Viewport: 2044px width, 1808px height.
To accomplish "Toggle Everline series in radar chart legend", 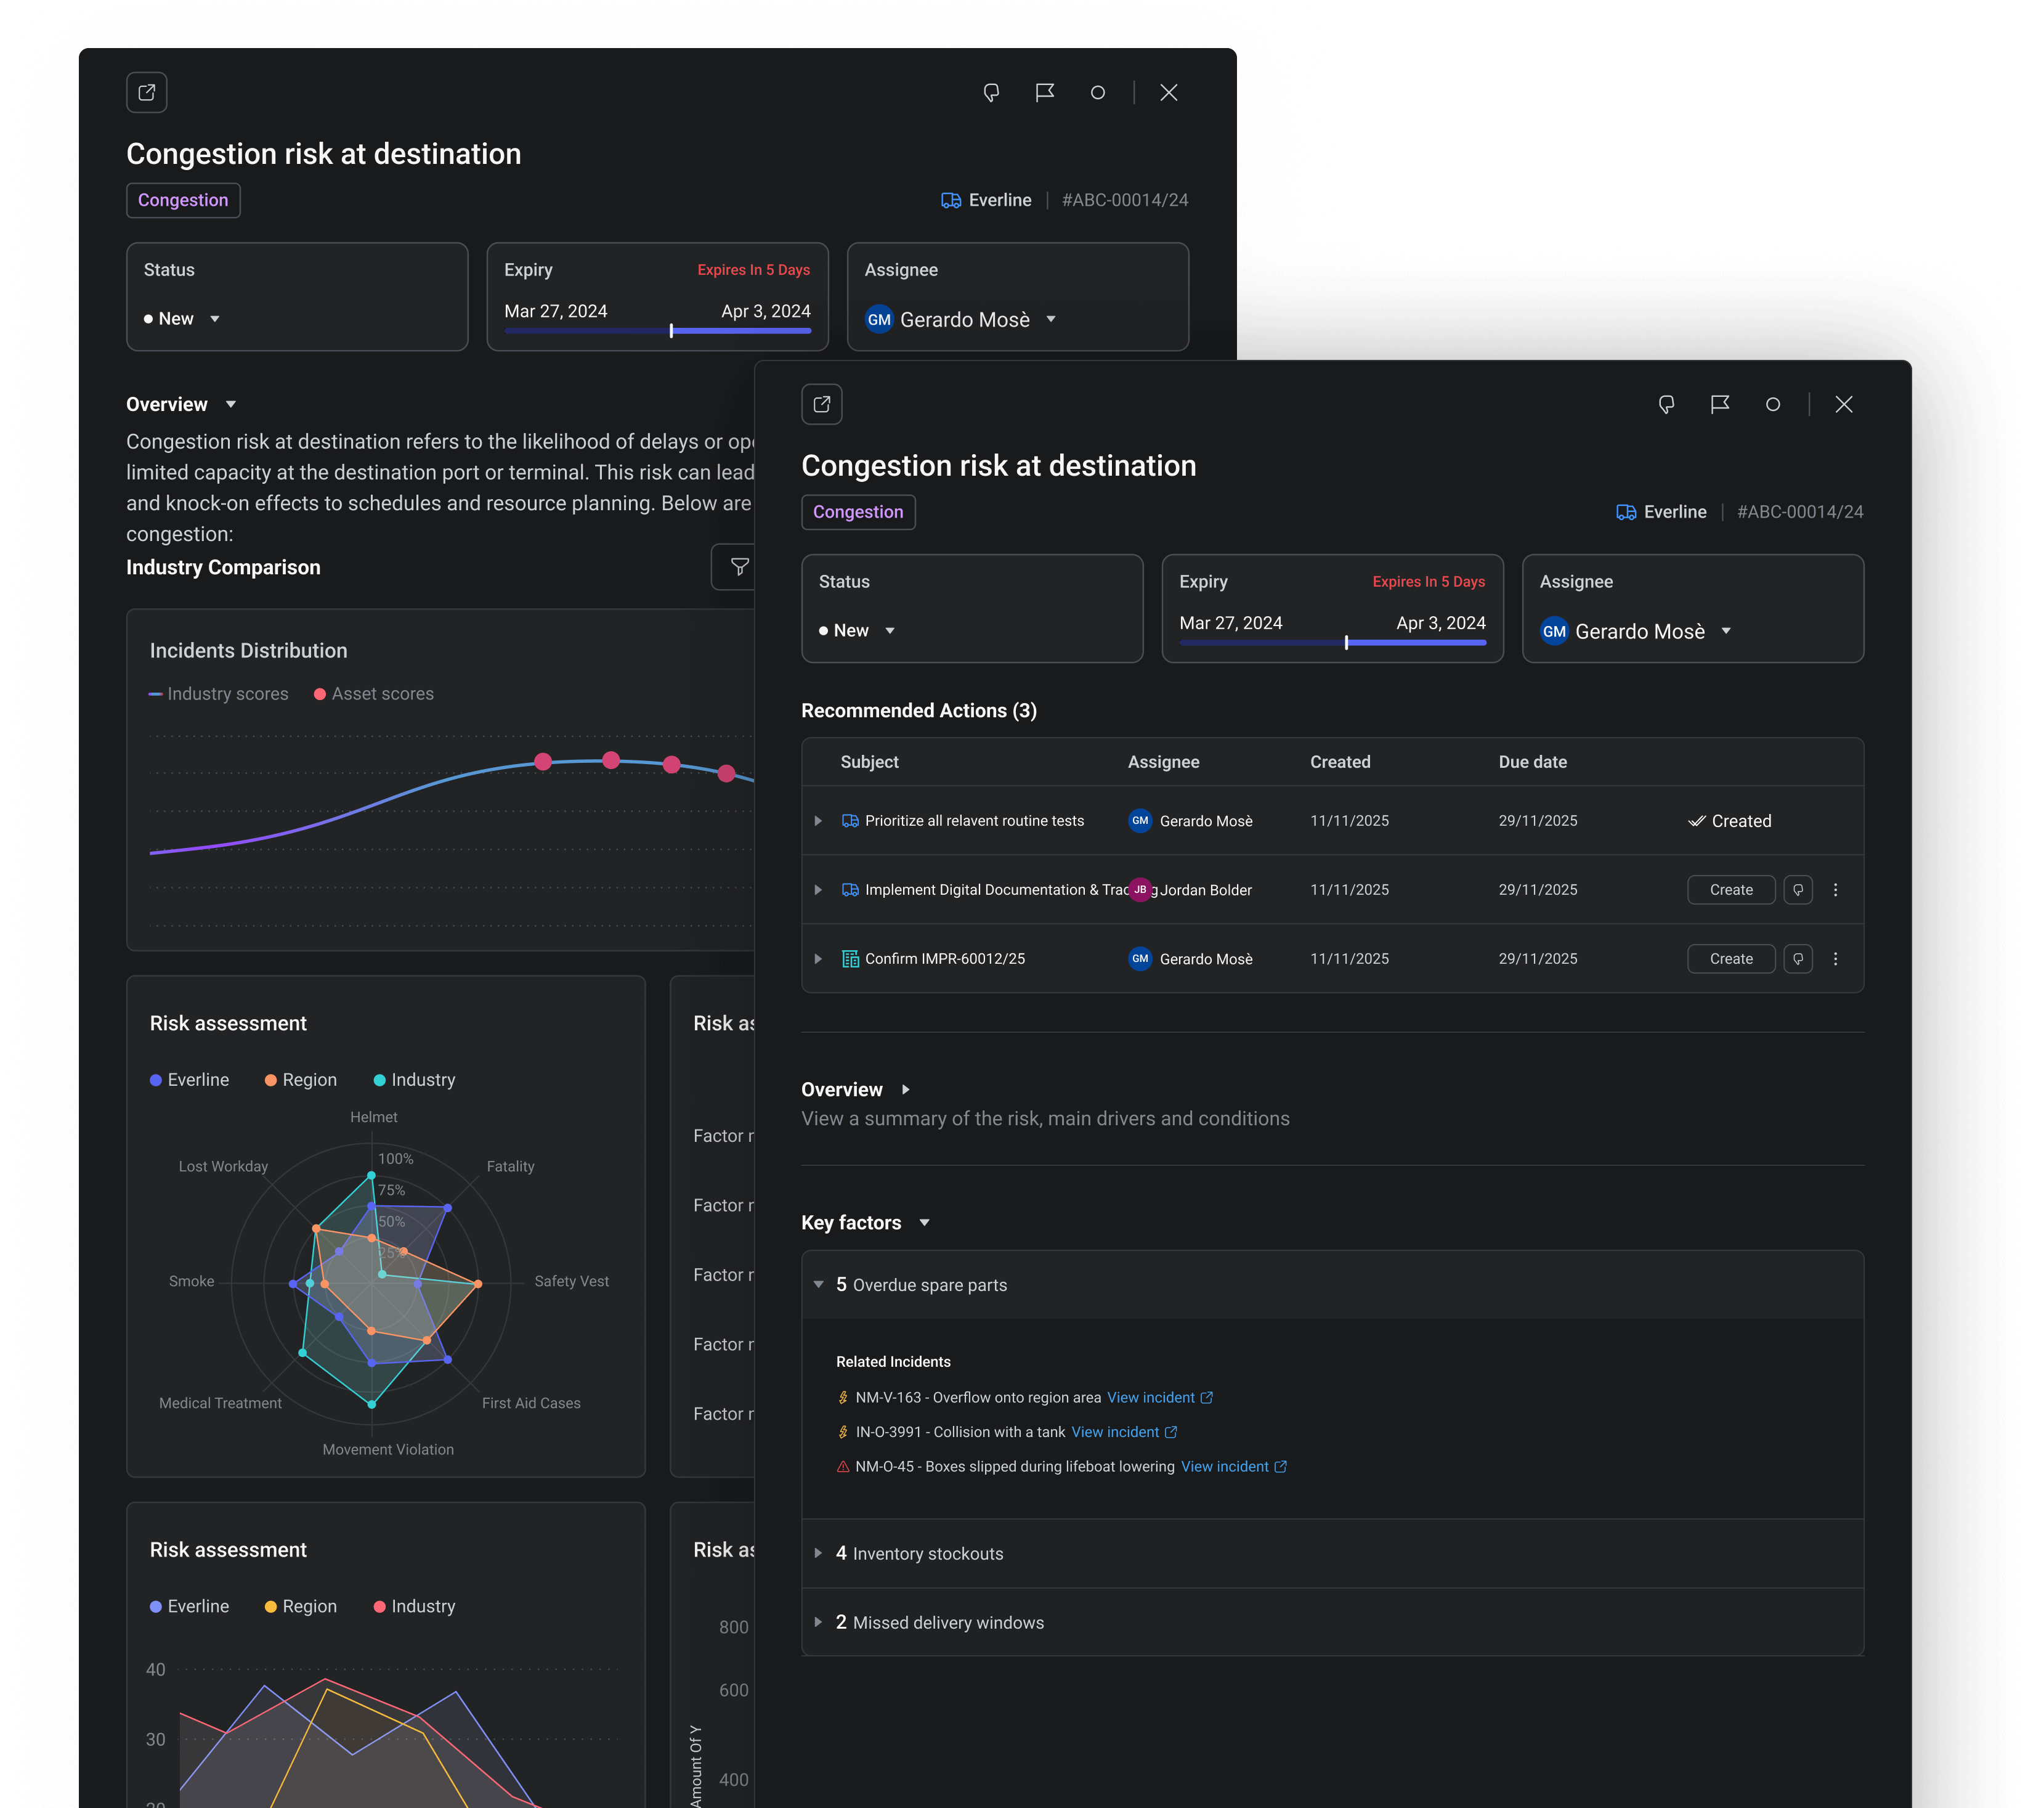I will [190, 1080].
